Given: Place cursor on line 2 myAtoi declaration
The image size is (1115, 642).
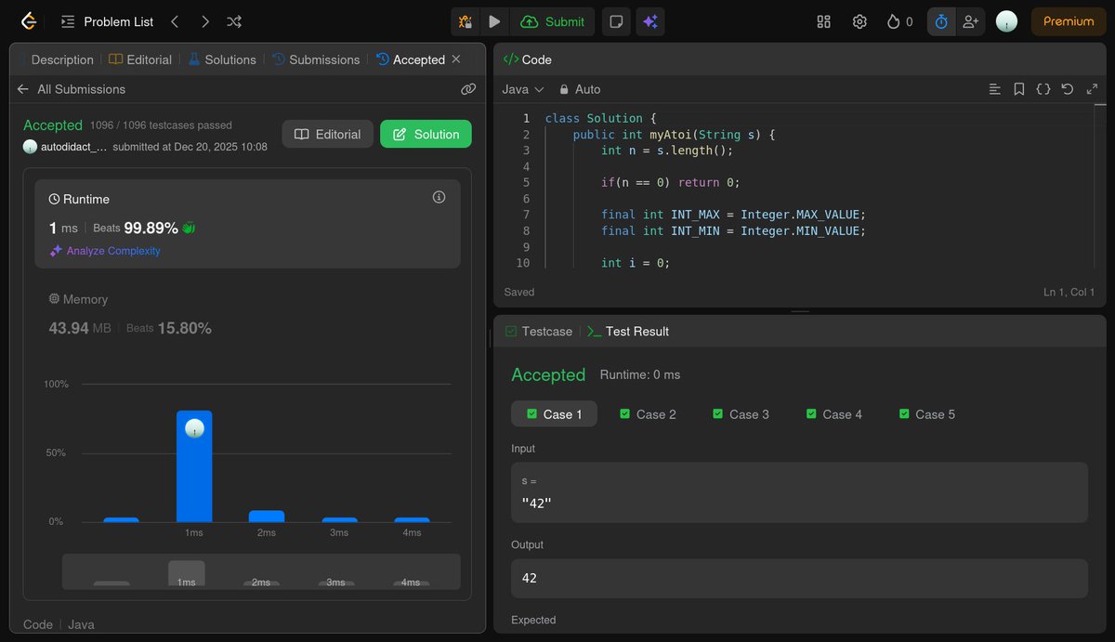Looking at the screenshot, I should [674, 135].
